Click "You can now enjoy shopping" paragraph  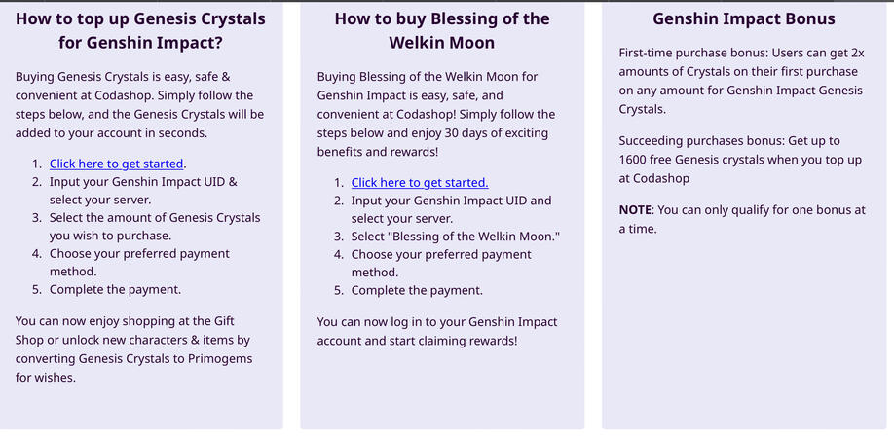(133, 348)
